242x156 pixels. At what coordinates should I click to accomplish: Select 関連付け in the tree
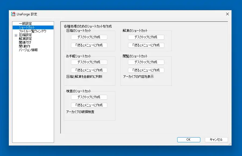pos(25,42)
